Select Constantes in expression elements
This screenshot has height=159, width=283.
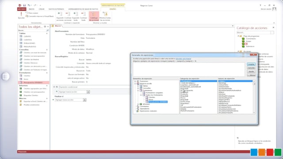144,106
